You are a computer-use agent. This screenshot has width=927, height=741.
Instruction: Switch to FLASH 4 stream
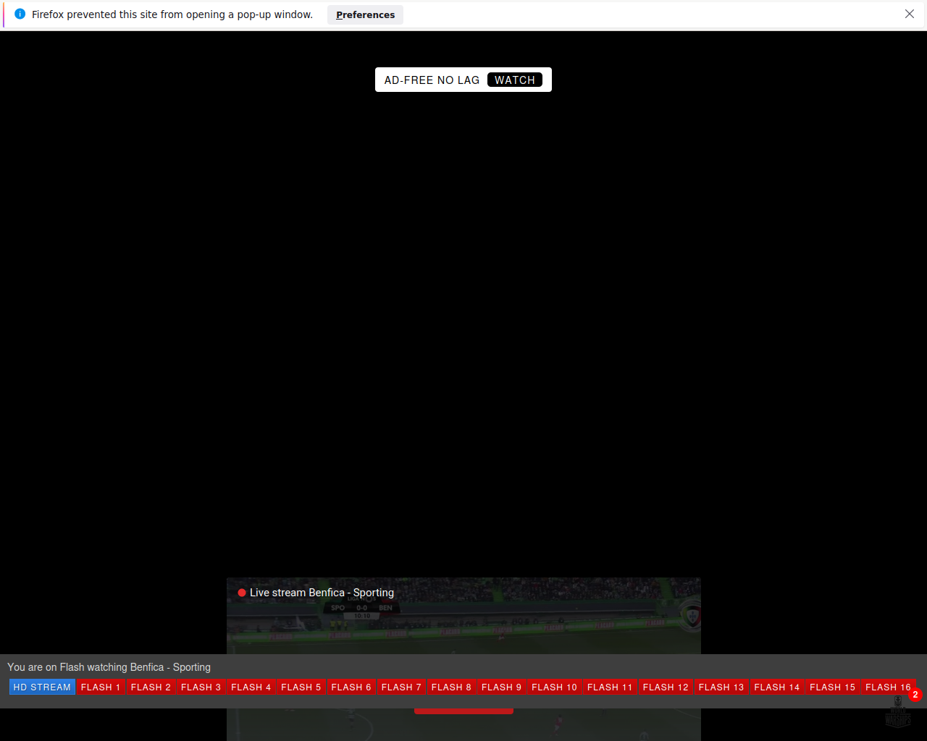(x=251, y=687)
